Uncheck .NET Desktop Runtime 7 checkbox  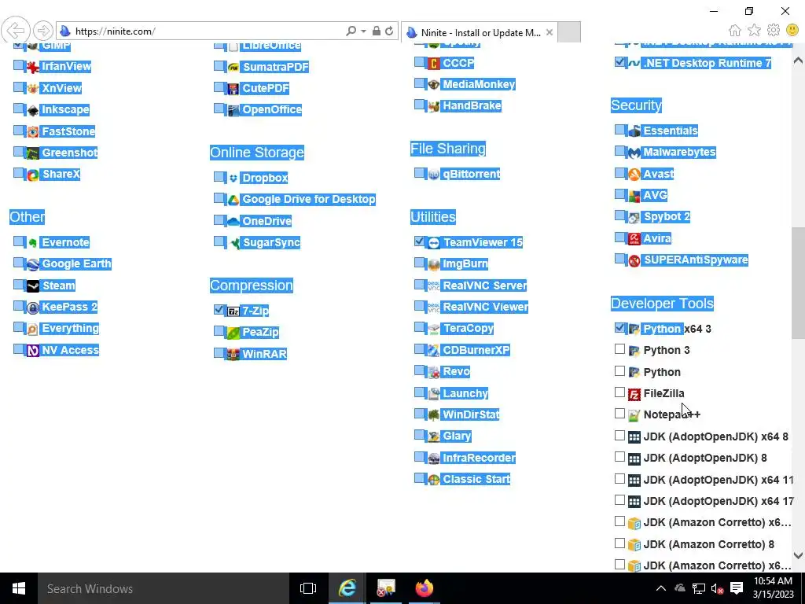pos(619,62)
